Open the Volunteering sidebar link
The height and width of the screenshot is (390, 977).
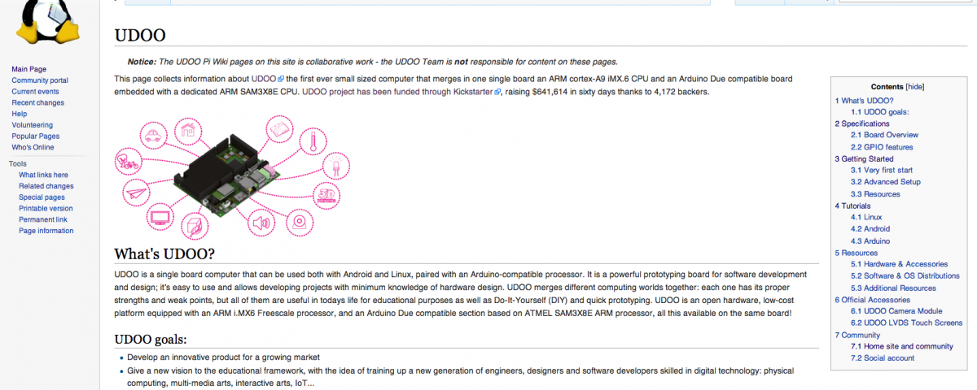(33, 125)
